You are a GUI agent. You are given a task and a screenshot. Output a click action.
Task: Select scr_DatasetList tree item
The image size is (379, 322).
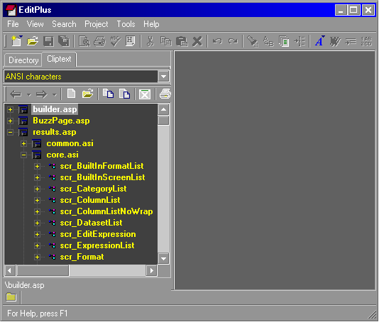tap(91, 223)
